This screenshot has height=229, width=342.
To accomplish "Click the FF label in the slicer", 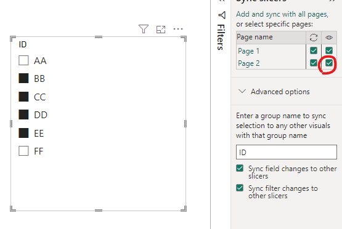I will click(39, 151).
